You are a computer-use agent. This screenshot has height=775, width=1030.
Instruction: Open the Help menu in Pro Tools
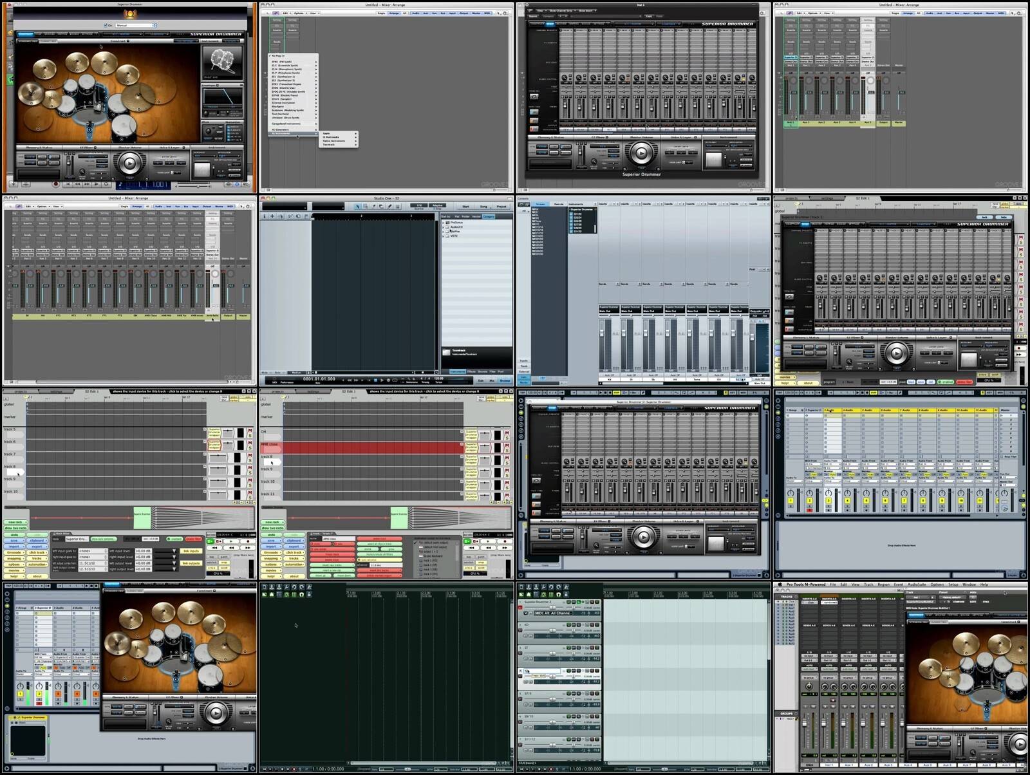coord(984,584)
